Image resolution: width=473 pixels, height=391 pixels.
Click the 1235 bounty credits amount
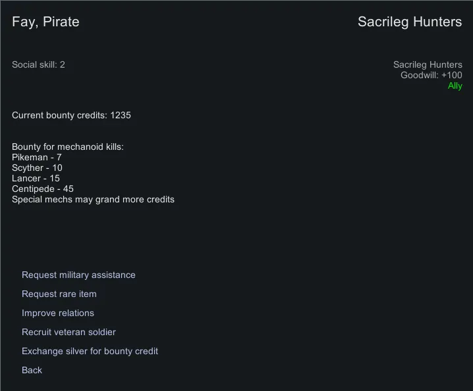tap(121, 115)
